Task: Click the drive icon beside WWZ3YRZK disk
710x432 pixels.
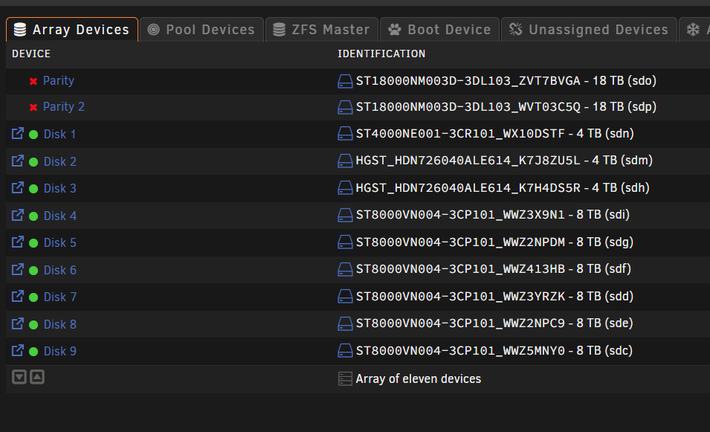Action: [345, 297]
